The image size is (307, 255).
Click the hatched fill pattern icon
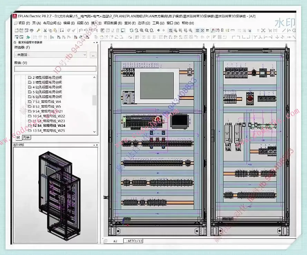coord(220,37)
